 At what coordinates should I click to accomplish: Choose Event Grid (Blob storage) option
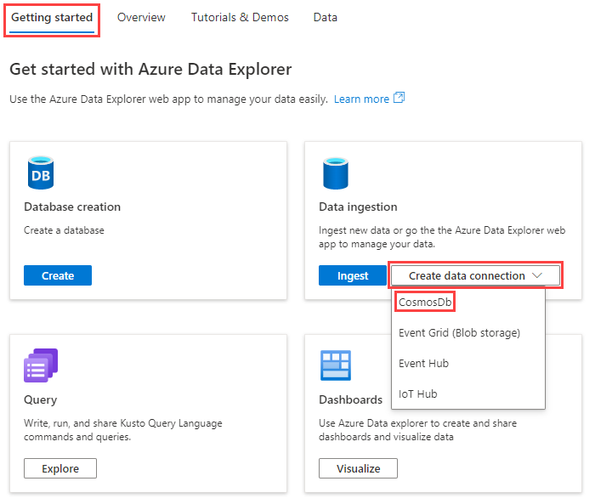[459, 332]
